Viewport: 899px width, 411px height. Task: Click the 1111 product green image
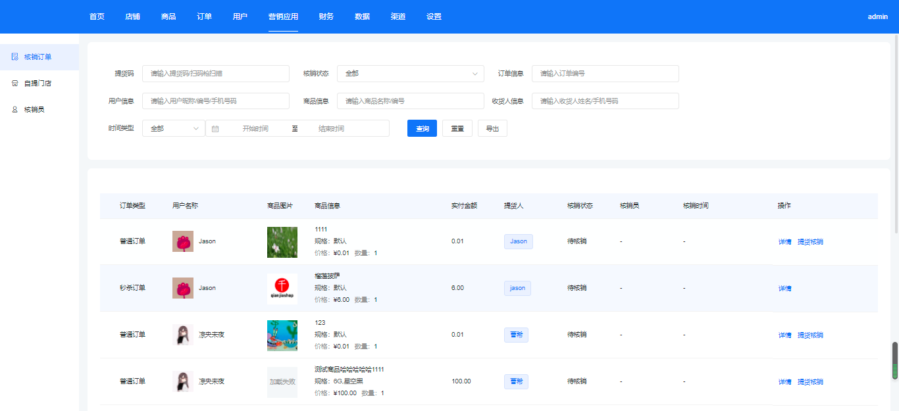coord(282,241)
